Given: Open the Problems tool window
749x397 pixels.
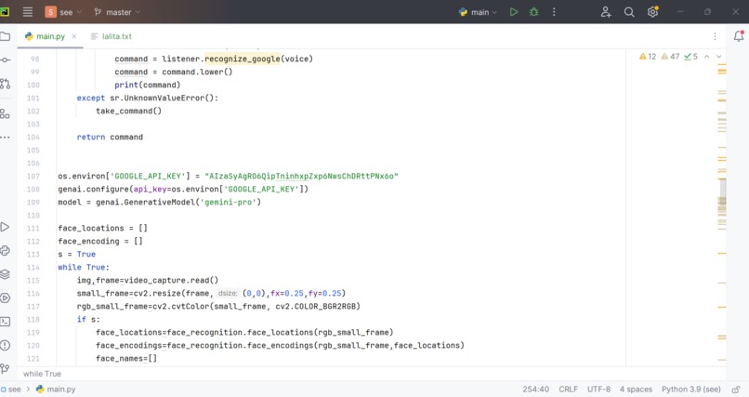Looking at the screenshot, I should point(6,345).
